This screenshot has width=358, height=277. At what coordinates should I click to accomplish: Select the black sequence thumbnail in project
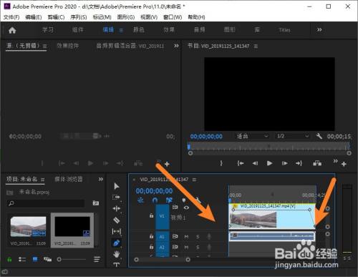pos(72,226)
